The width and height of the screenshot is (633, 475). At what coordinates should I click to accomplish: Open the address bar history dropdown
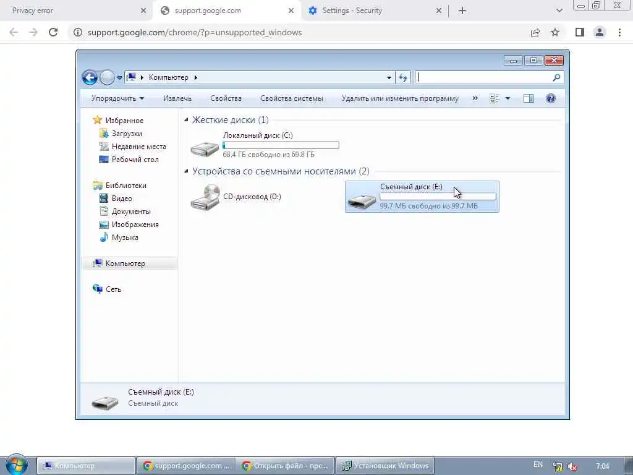tap(389, 77)
